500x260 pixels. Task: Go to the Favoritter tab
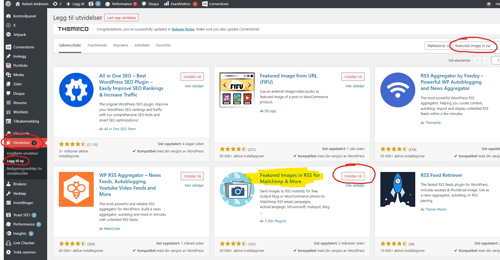tap(163, 45)
